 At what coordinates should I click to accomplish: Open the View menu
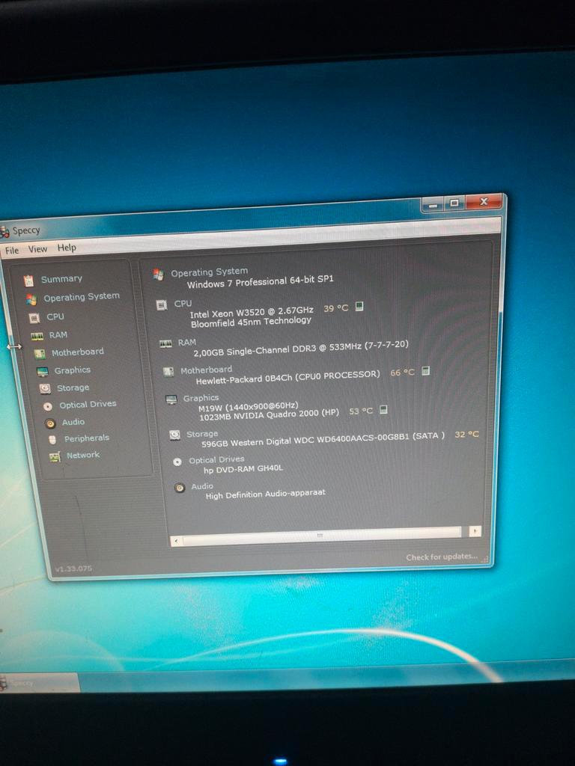click(37, 249)
